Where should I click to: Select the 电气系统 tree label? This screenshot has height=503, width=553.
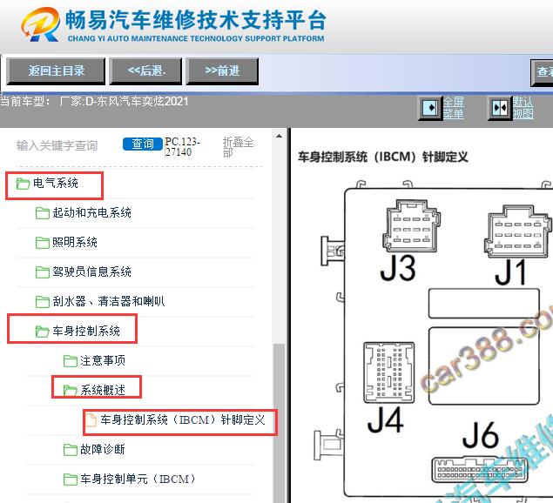[56, 184]
